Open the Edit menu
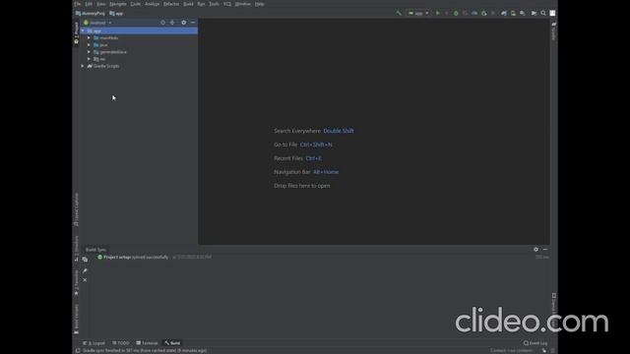Image resolution: width=630 pixels, height=354 pixels. point(89,4)
